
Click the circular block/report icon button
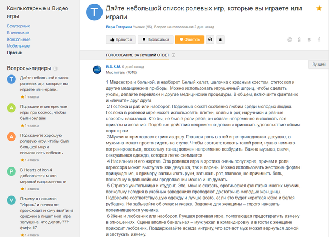210,39
